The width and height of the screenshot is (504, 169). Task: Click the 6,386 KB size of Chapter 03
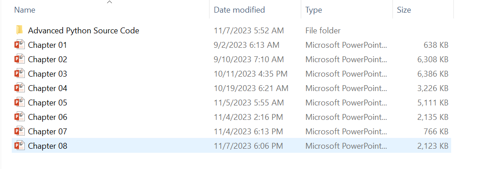tap(433, 74)
